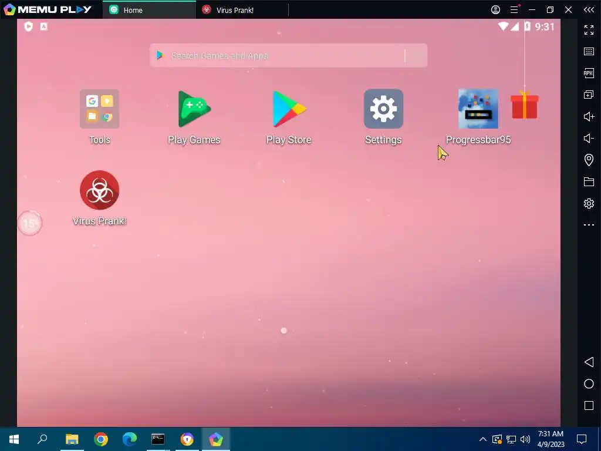Viewport: 601px width, 451px height.
Task: Click the MEmu Play icon in the taskbar
Action: pyautogui.click(x=216, y=439)
